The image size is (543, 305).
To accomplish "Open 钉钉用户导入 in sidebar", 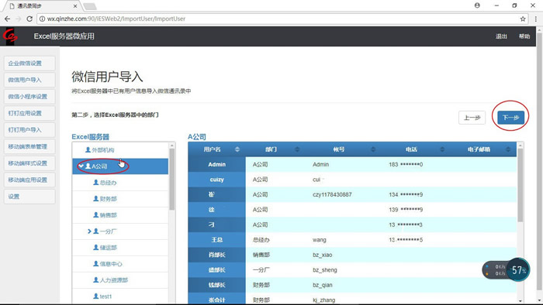I will [x=29, y=130].
